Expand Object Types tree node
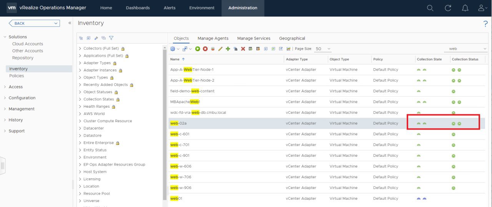Viewport: 492px width, 207px height. [80, 78]
